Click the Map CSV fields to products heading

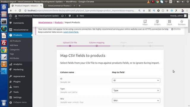(83, 56)
